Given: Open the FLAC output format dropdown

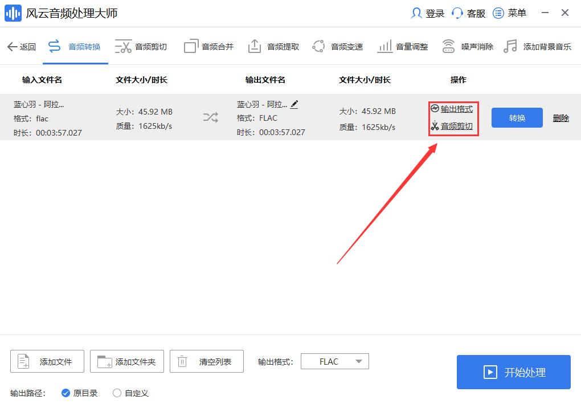Looking at the screenshot, I should tap(334, 361).
